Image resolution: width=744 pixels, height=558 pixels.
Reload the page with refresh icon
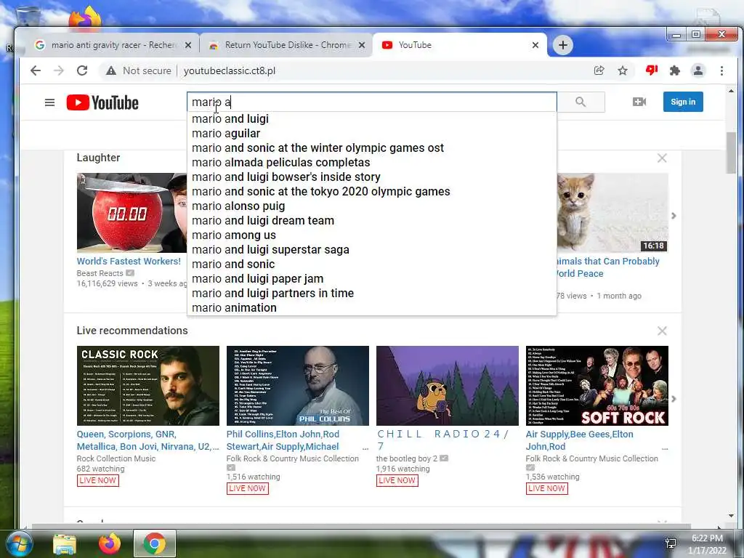pos(82,70)
